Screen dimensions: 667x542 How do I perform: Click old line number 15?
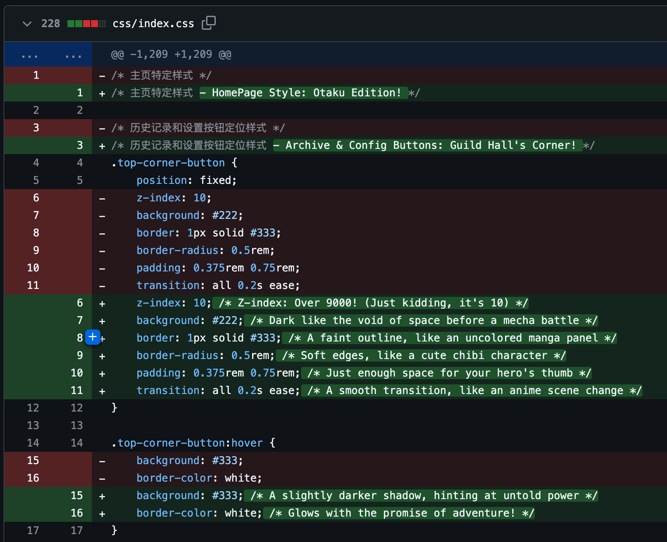click(x=33, y=461)
